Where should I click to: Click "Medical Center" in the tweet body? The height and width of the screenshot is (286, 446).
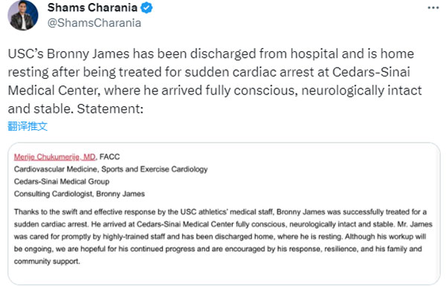(54, 91)
